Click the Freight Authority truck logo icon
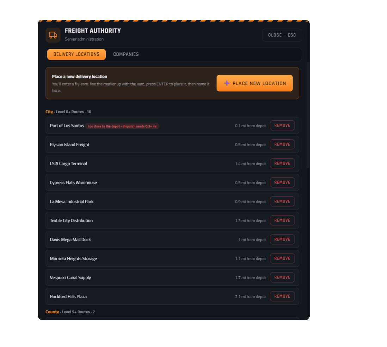The width and height of the screenshot is (387, 347). point(53,35)
